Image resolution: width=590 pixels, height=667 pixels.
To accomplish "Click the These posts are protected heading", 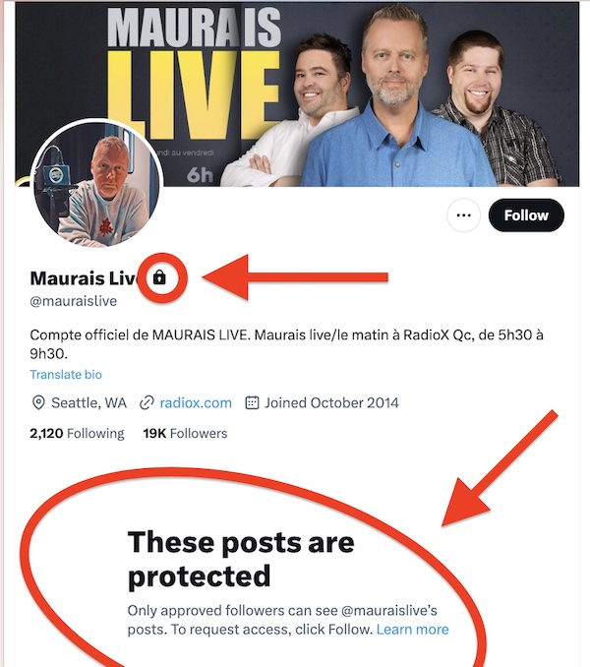I will pyautogui.click(x=241, y=559).
